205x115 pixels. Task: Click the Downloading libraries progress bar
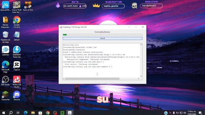point(102,35)
